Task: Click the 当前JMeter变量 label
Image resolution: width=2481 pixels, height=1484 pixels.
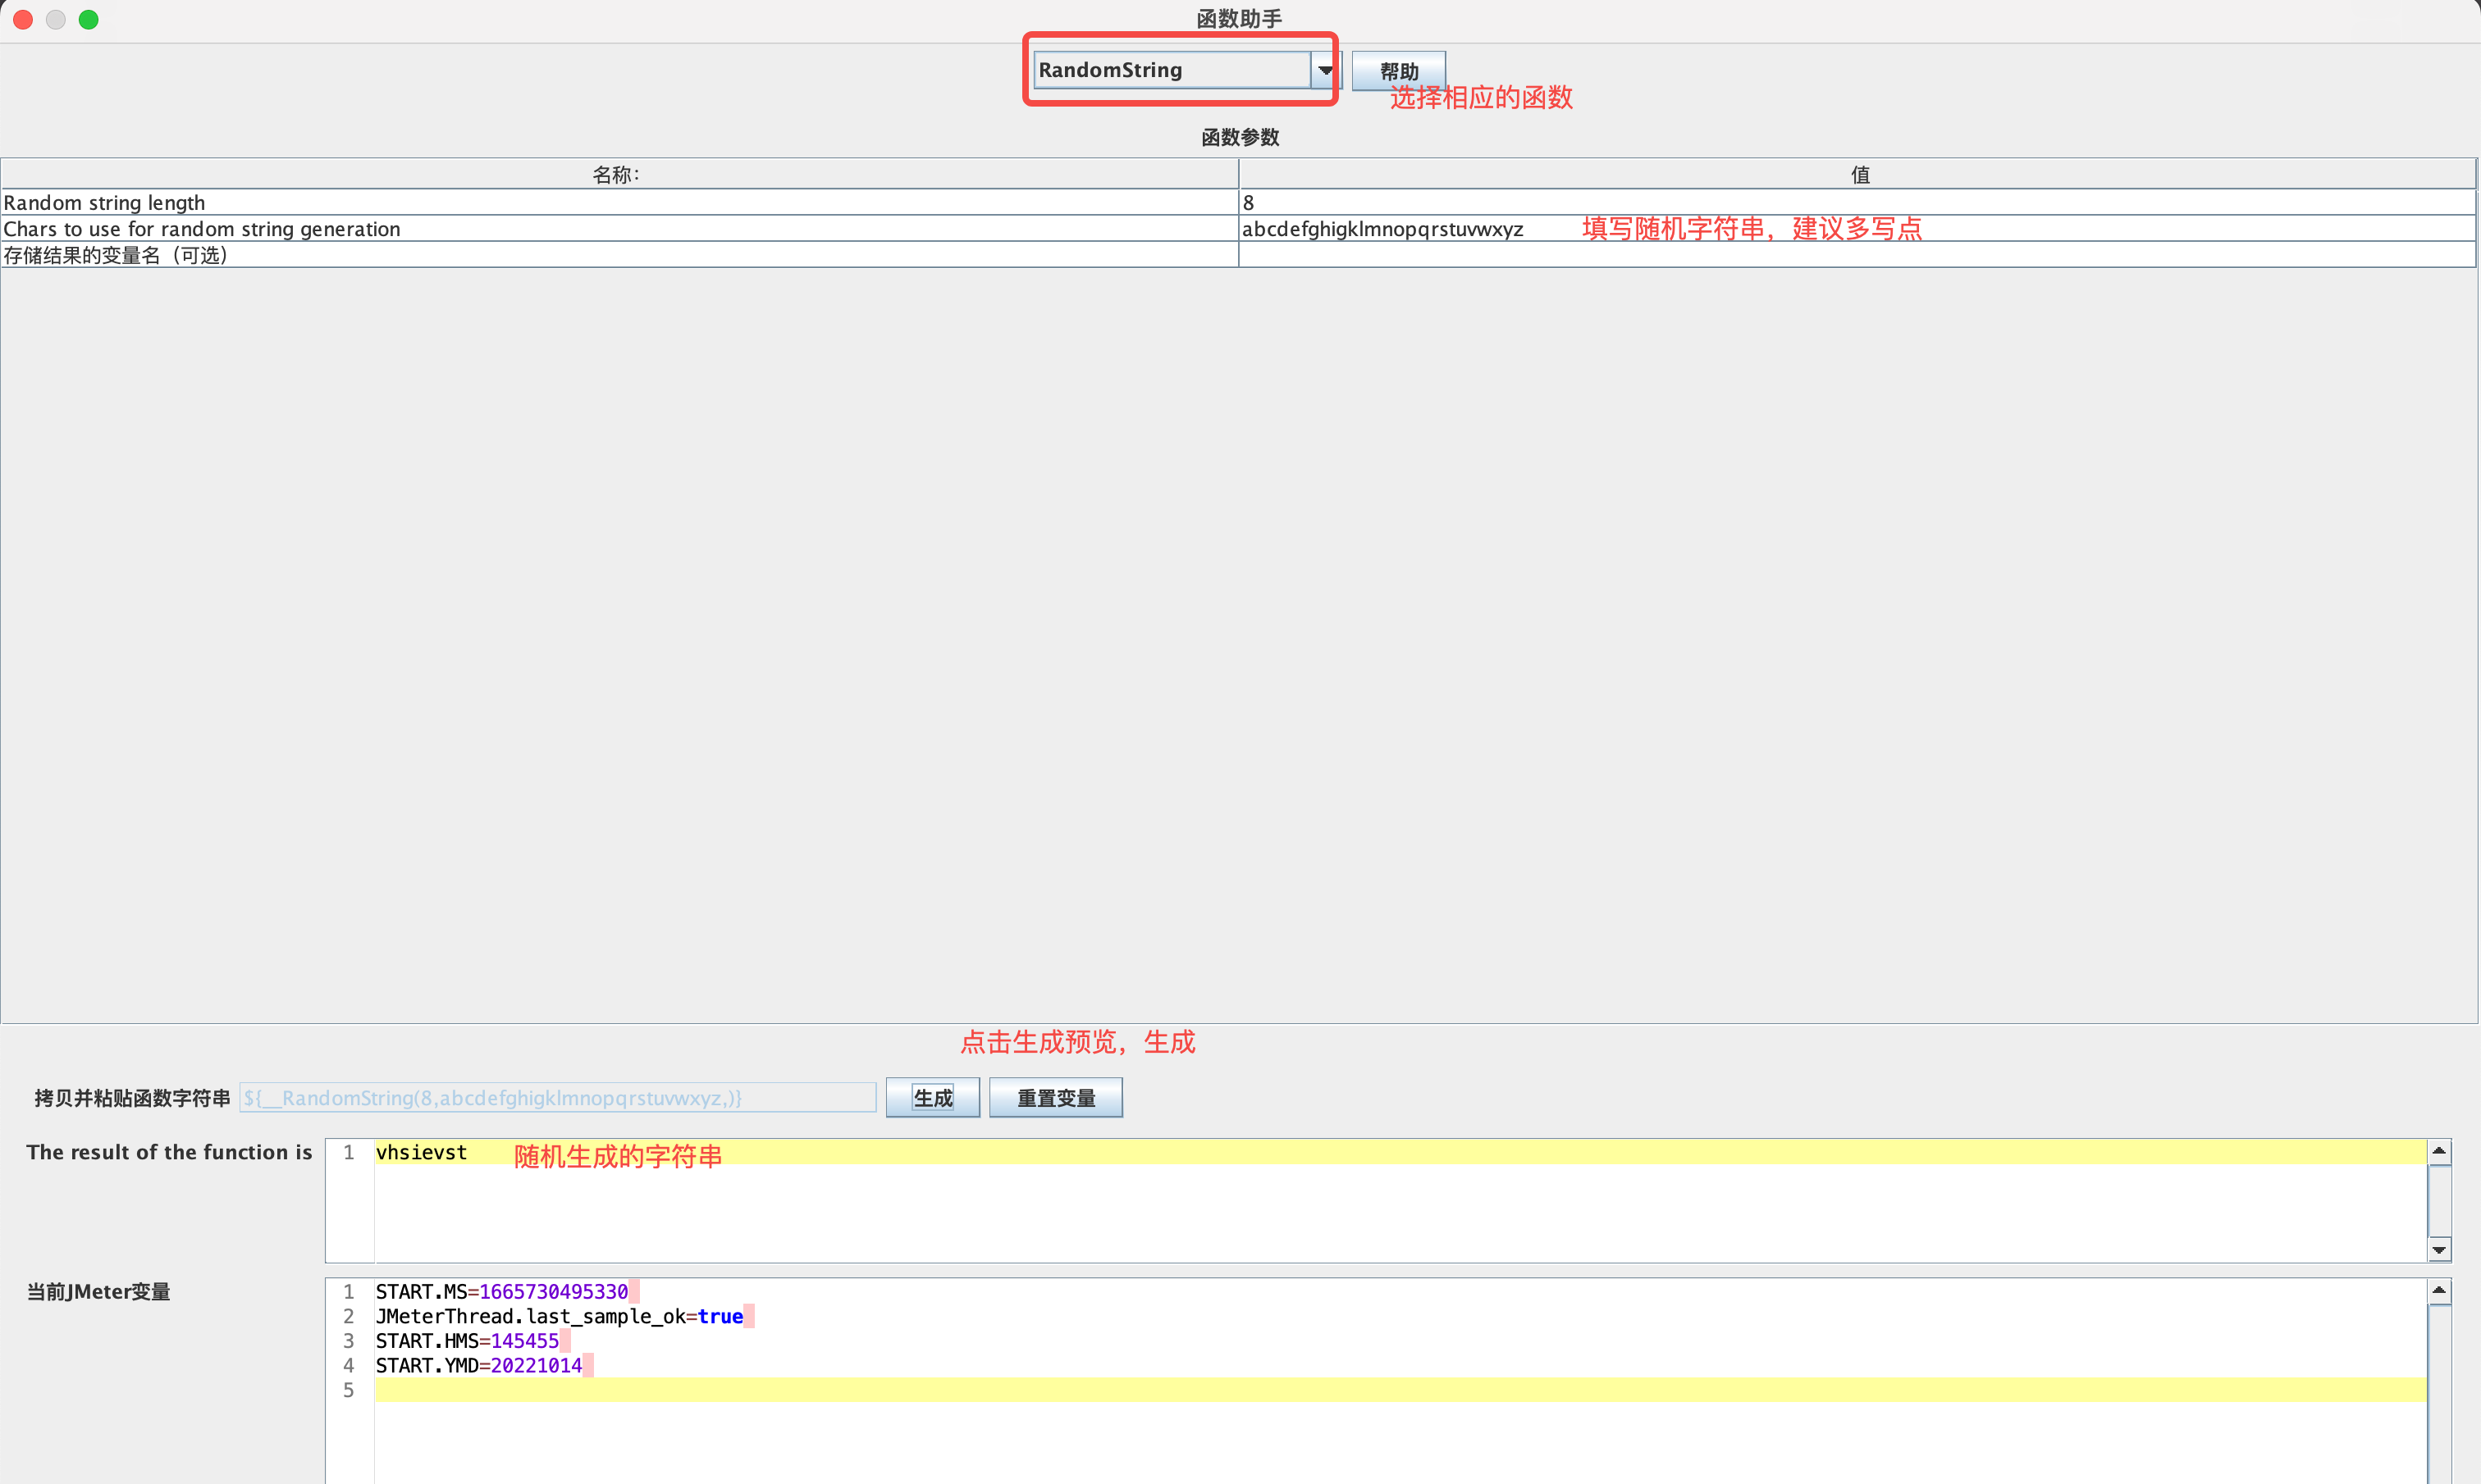Action: (98, 1292)
